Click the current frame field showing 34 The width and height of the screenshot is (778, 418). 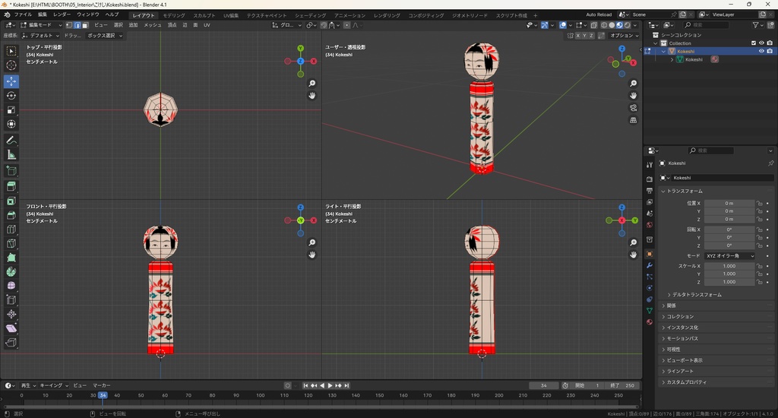tap(544, 385)
